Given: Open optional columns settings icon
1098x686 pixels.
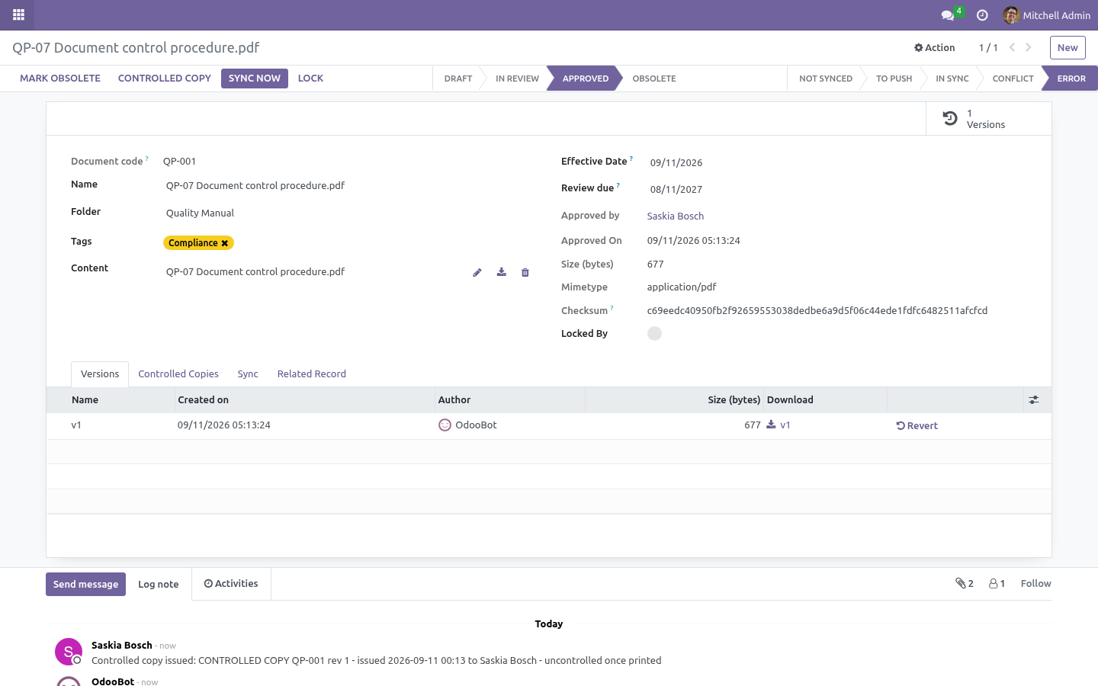Looking at the screenshot, I should 1034,400.
